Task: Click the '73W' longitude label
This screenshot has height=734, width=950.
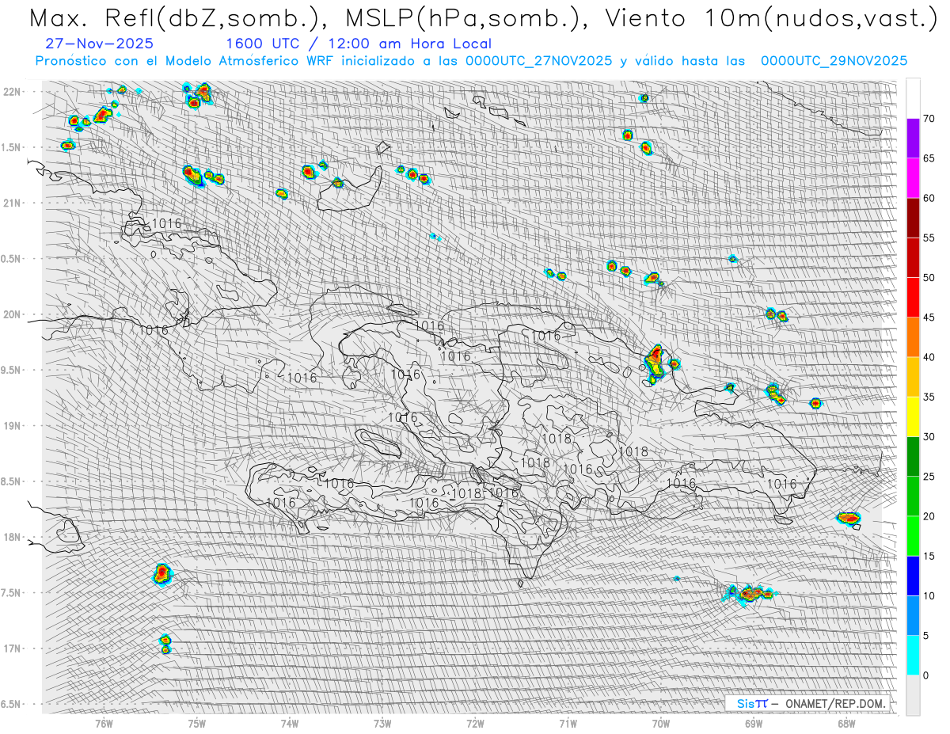Action: [382, 724]
